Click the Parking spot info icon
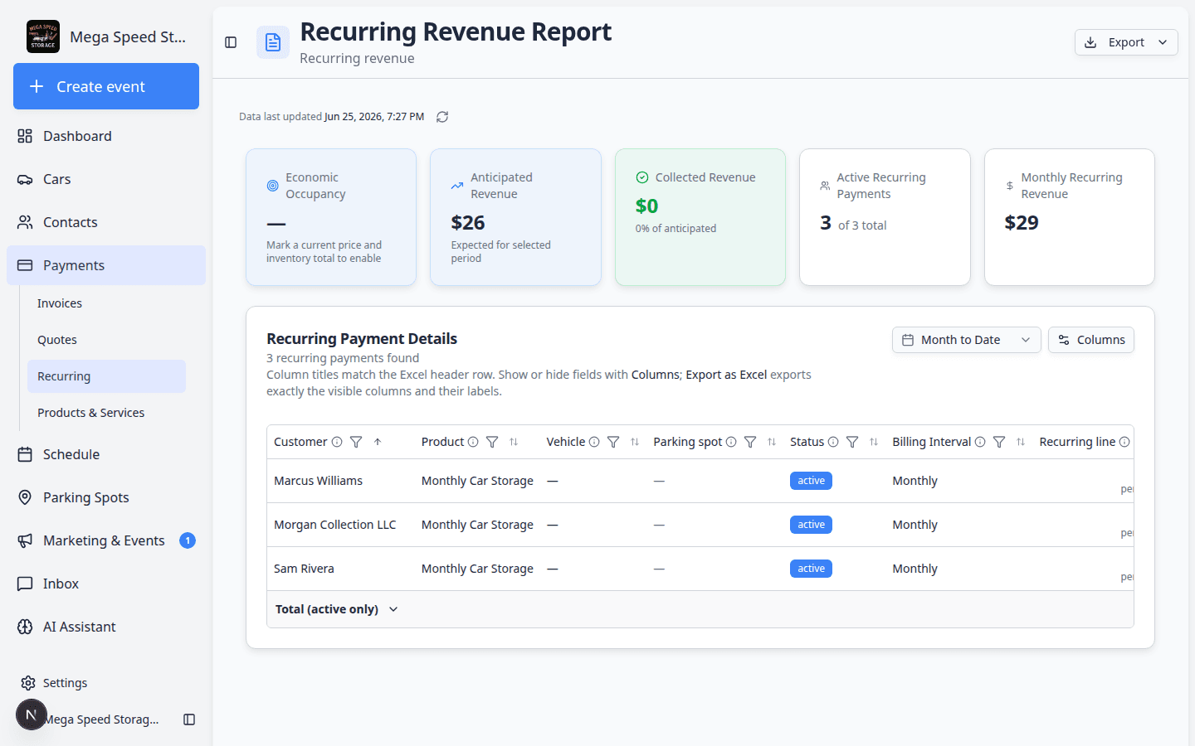This screenshot has height=746, width=1195. 731,442
